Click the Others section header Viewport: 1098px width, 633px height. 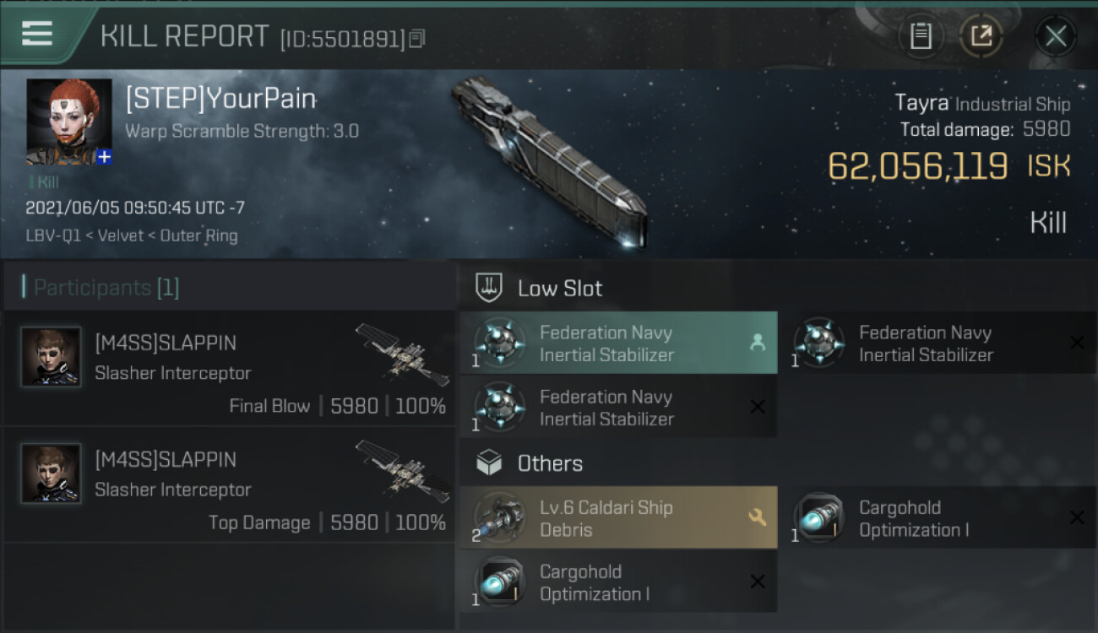click(550, 463)
